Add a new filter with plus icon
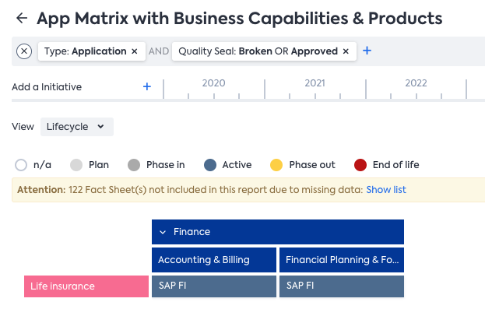 pyautogui.click(x=367, y=51)
